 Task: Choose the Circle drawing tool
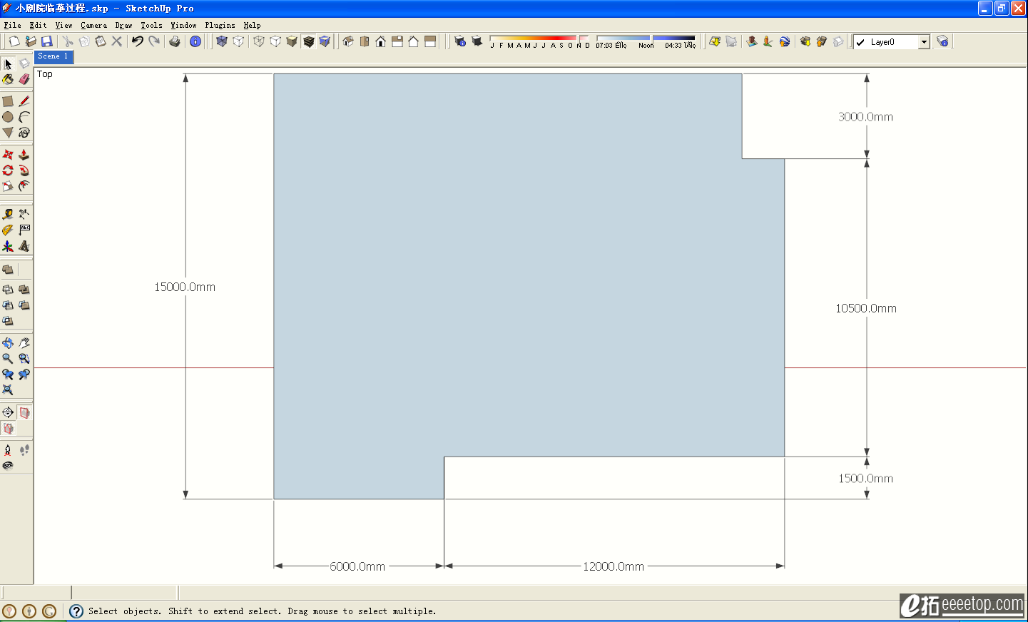pos(8,117)
